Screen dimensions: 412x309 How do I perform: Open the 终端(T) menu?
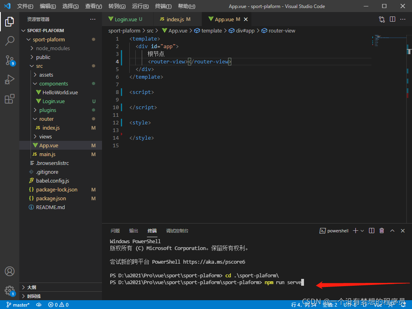pos(163,6)
